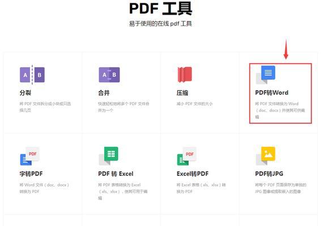Click the description under 字转PDF

pyautogui.click(x=44, y=188)
